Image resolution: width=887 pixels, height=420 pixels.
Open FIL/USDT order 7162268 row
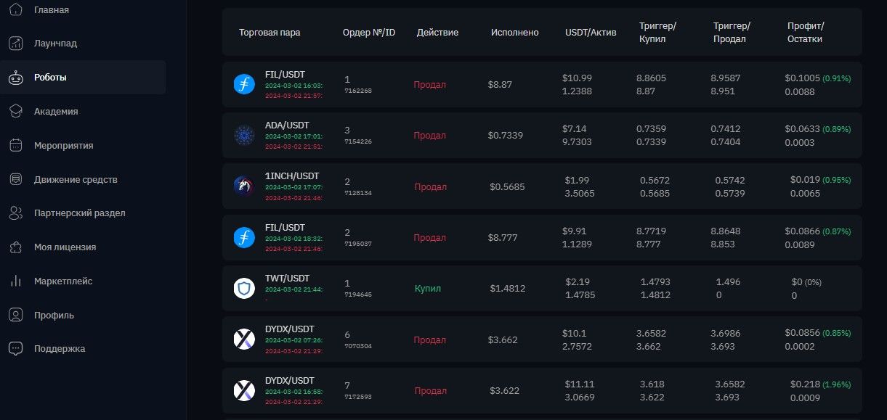point(542,85)
